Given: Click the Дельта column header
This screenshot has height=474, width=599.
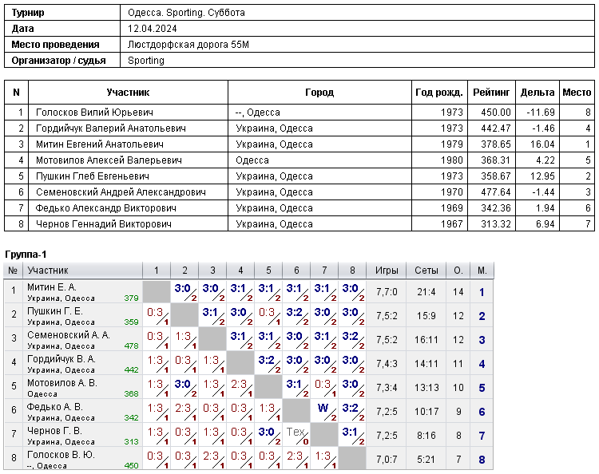Looking at the screenshot, I should (x=538, y=93).
